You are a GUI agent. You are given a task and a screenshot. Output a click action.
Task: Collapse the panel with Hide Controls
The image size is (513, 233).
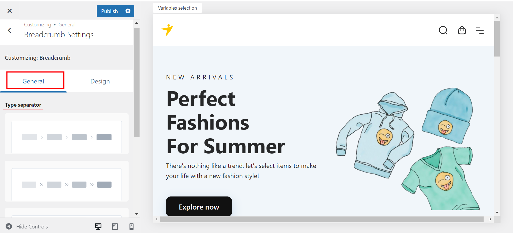(x=27, y=227)
